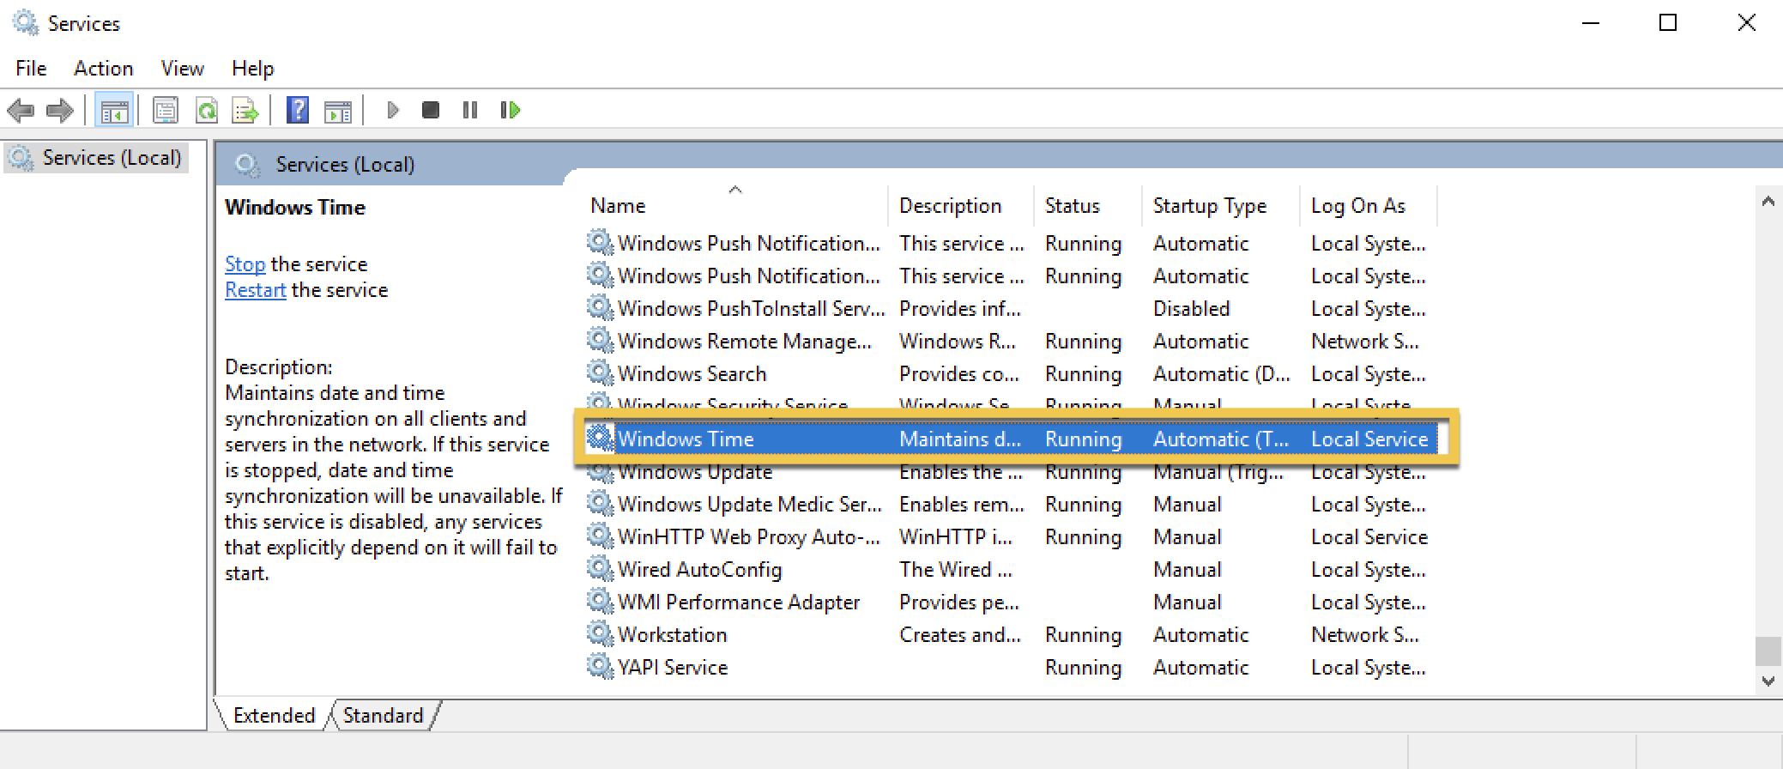The image size is (1783, 769).
Task: Open the Properties toolbar icon
Action: 166,111
